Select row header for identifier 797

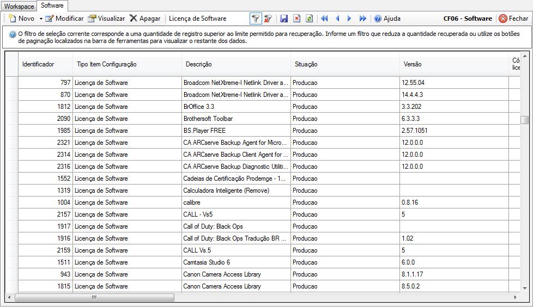pos(11,83)
